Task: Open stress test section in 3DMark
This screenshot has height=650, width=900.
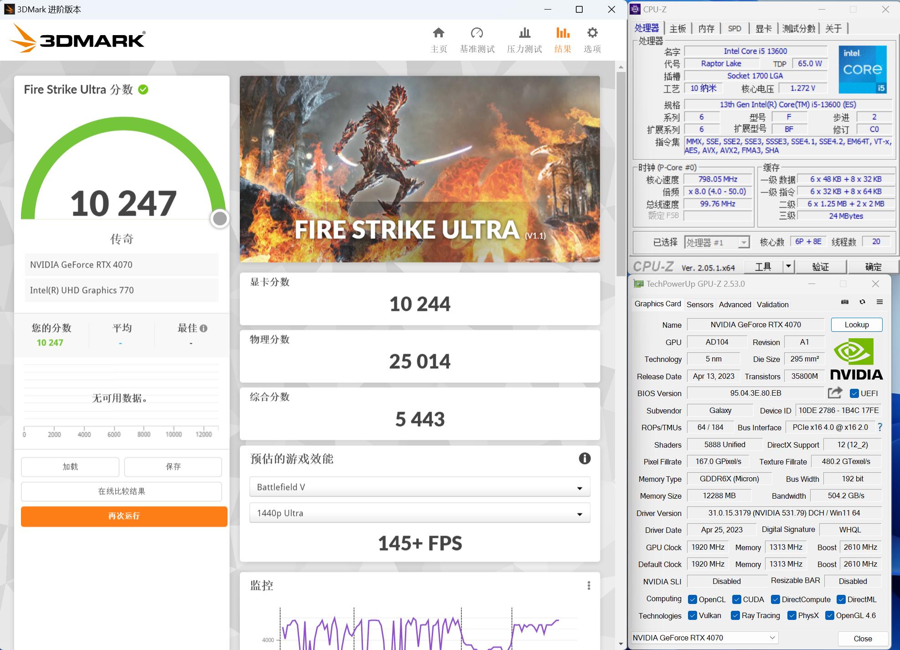Action: click(x=524, y=33)
